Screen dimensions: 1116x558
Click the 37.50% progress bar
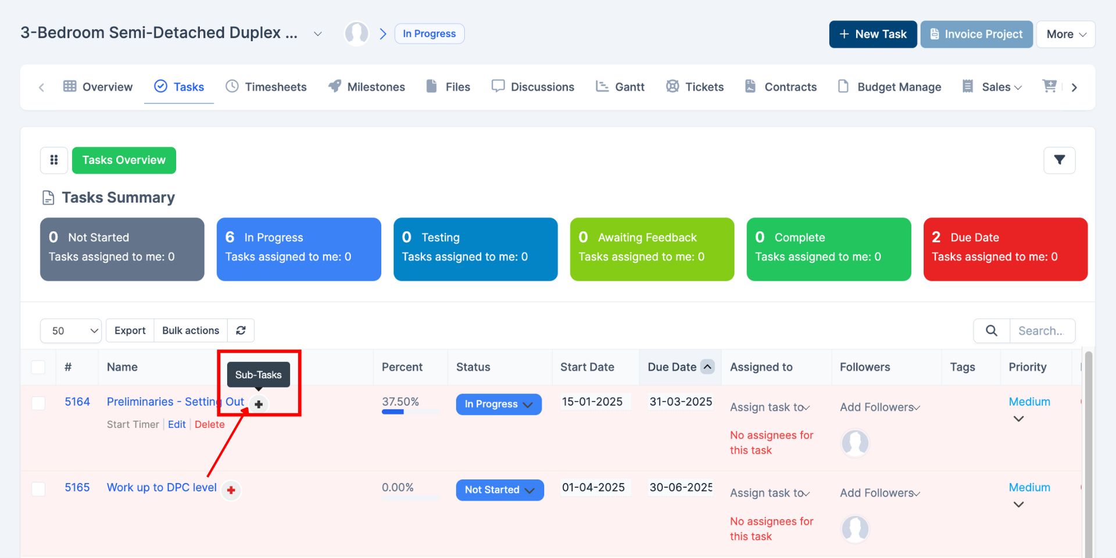(410, 412)
